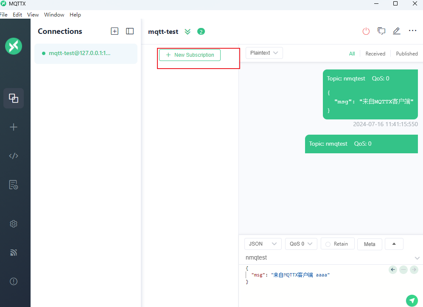Close the MQTTX window
This screenshot has width=423, height=307.
(x=415, y=3)
